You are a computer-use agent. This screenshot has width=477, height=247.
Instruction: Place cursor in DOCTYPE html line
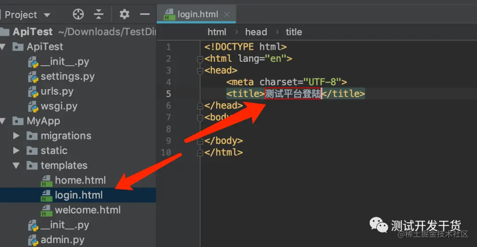point(246,47)
